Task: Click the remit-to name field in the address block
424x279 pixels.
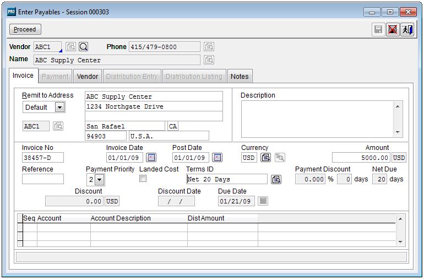Action: 154,96
